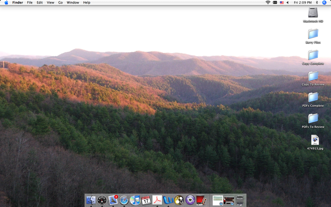Open the File menu

(x=30, y=3)
